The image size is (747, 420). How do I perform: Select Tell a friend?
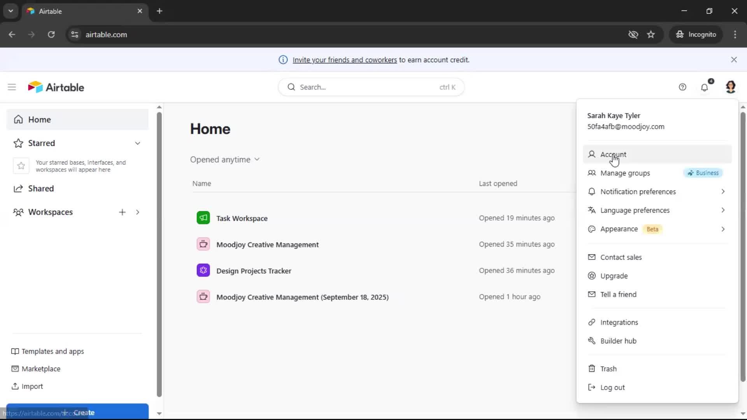coord(657,294)
